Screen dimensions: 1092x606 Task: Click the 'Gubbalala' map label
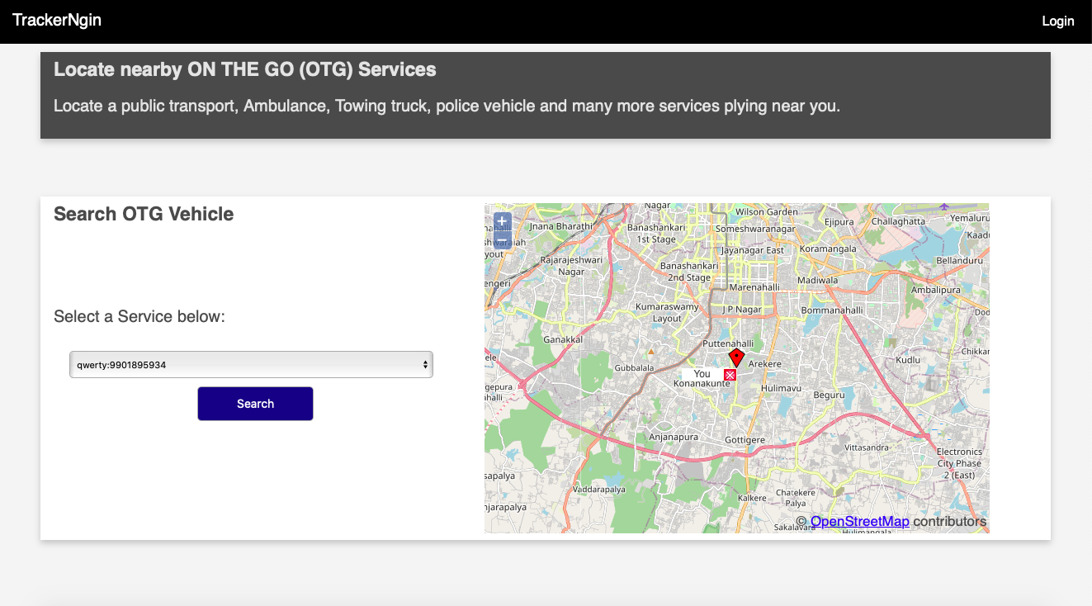(634, 367)
